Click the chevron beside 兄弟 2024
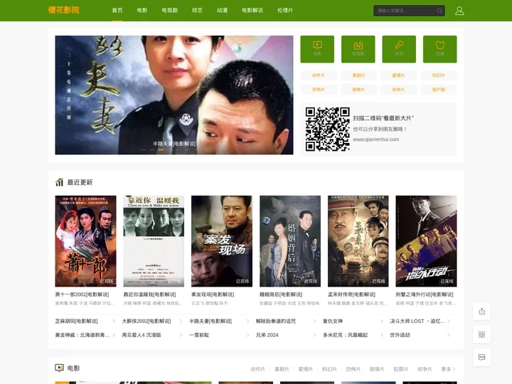The height and width of the screenshot is (384, 512). [314, 335]
